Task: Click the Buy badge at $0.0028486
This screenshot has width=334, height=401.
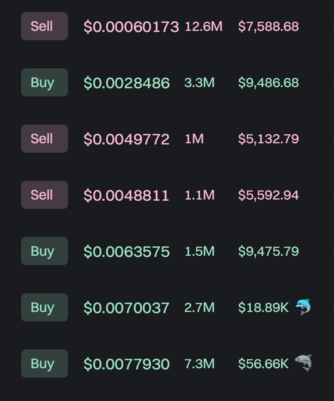Action: 45,82
